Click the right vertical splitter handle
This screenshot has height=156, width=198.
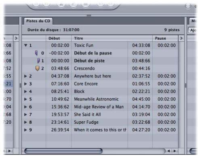(x=185, y=85)
